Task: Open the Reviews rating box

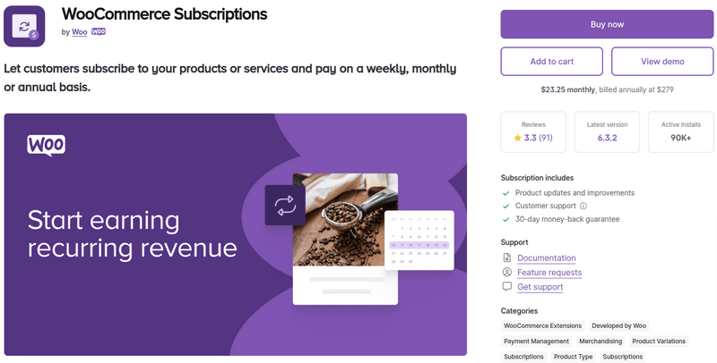Action: [x=533, y=131]
